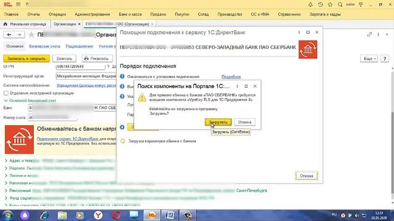This screenshot has width=394, height=221.
Task: Open Internet Explorer from the taskbar
Action: click(x=44, y=215)
